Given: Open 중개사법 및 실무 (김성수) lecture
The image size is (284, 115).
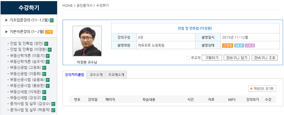Looking at the screenshot, I should (30, 104).
